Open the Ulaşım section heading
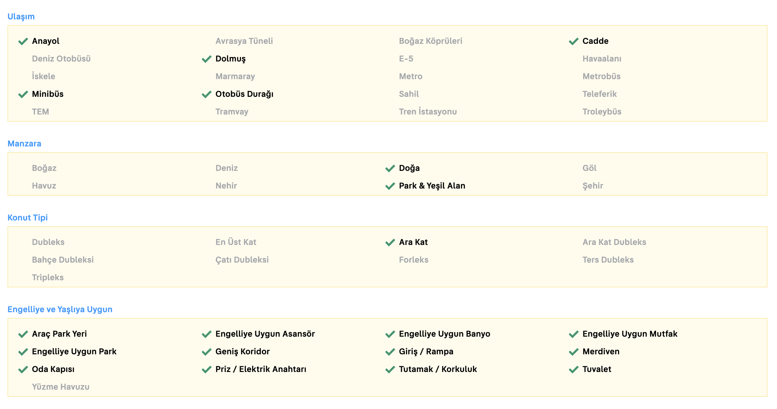The width and height of the screenshot is (777, 409). pos(21,17)
